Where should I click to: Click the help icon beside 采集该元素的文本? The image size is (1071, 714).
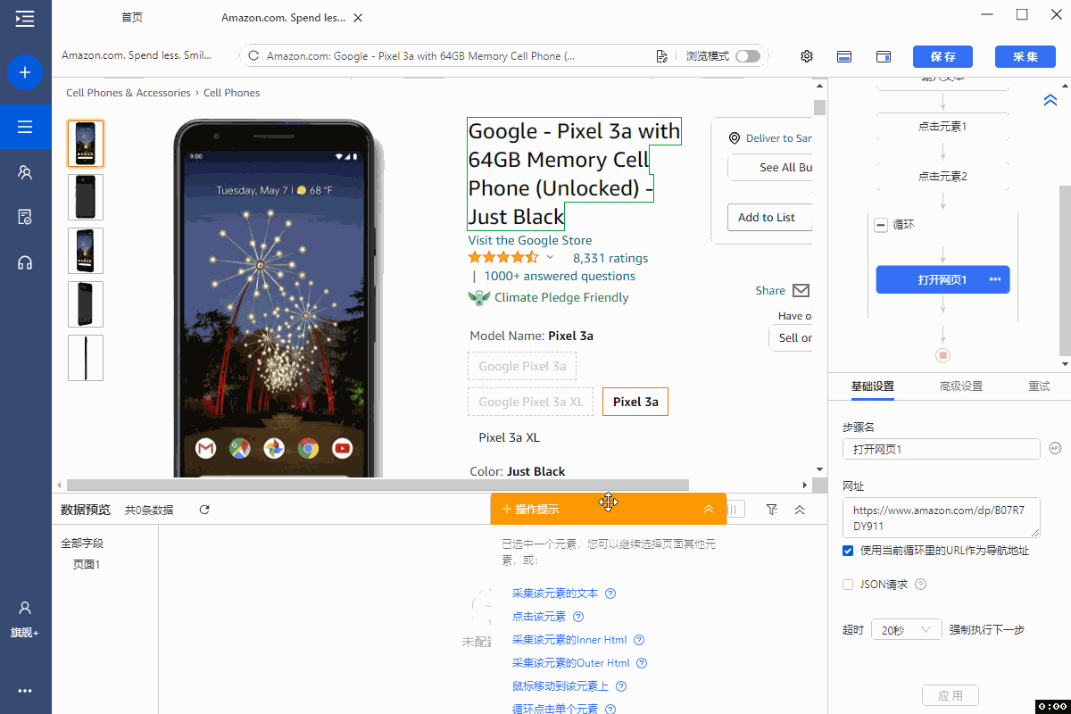pyautogui.click(x=610, y=594)
